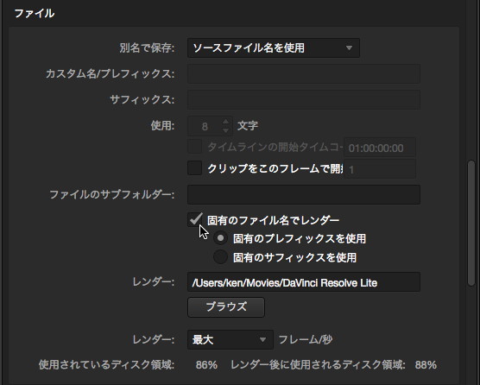Viewport: 480px width, 385px height.
Task: Click the start frame field showing 1
Action: [380, 169]
